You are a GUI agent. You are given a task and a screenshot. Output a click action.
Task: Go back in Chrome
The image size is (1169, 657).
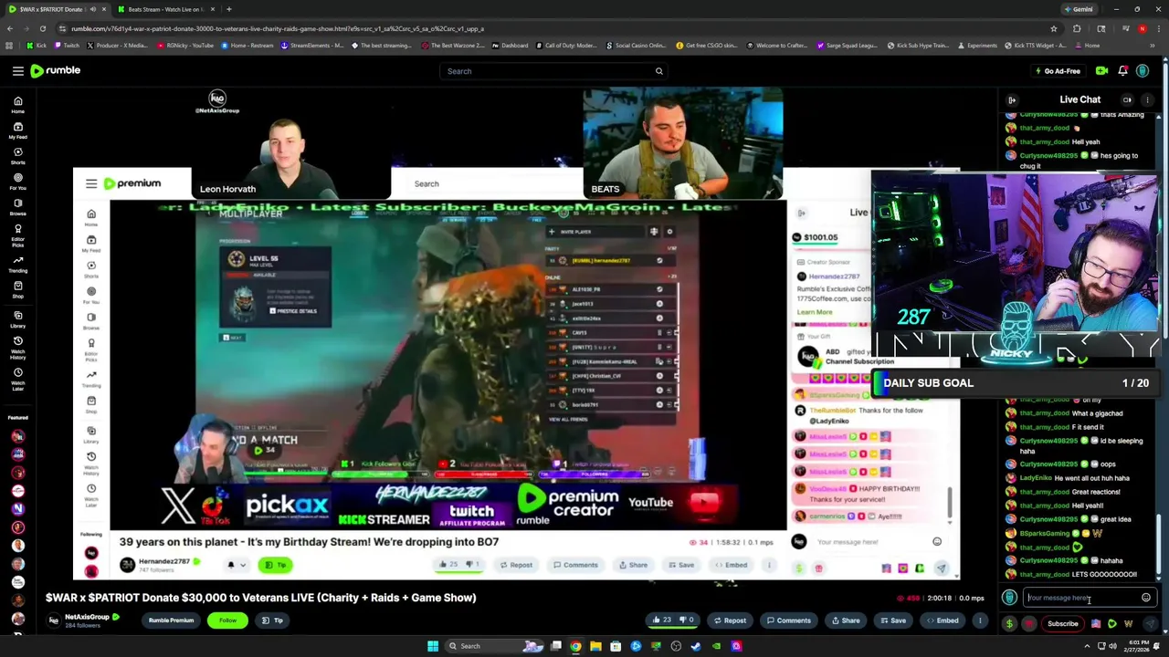[x=9, y=28]
